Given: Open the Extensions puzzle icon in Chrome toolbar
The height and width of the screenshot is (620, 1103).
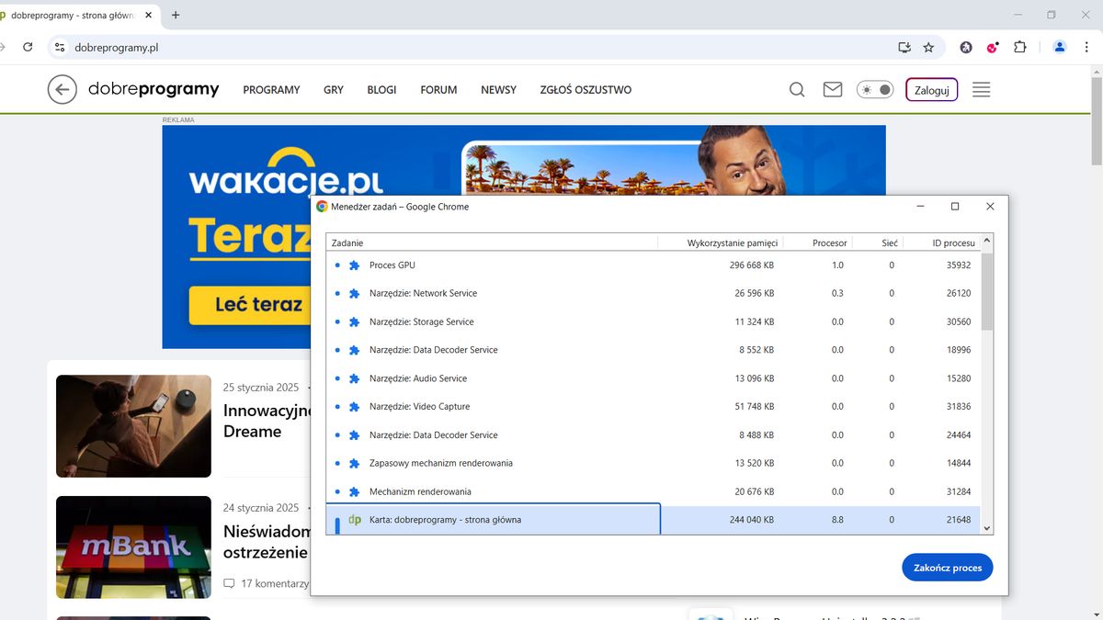Looking at the screenshot, I should 1019,47.
